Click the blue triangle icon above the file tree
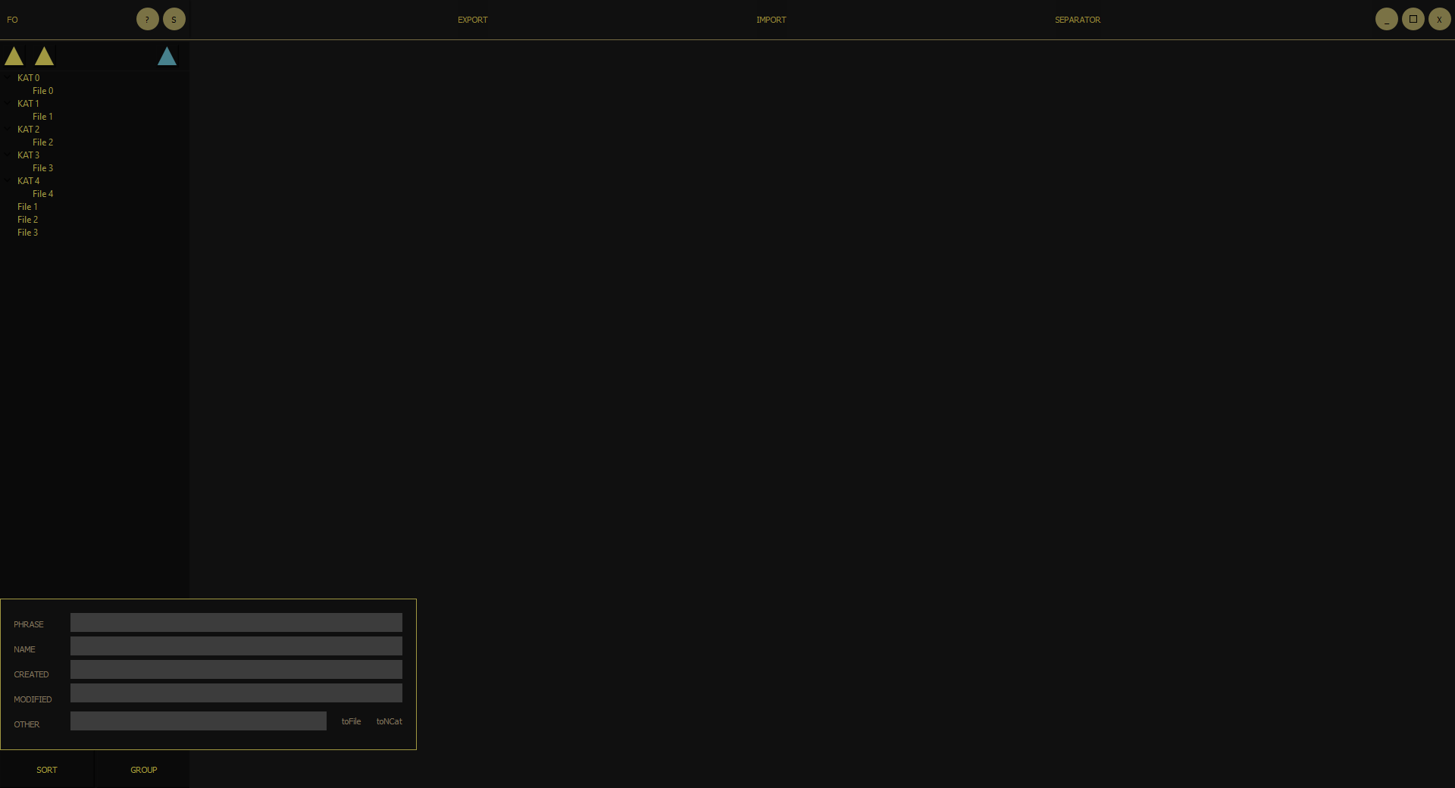 point(166,55)
